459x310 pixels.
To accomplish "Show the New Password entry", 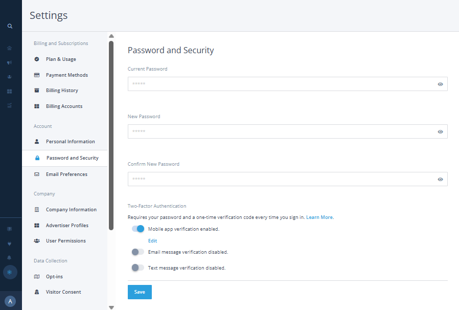I will click(x=440, y=131).
